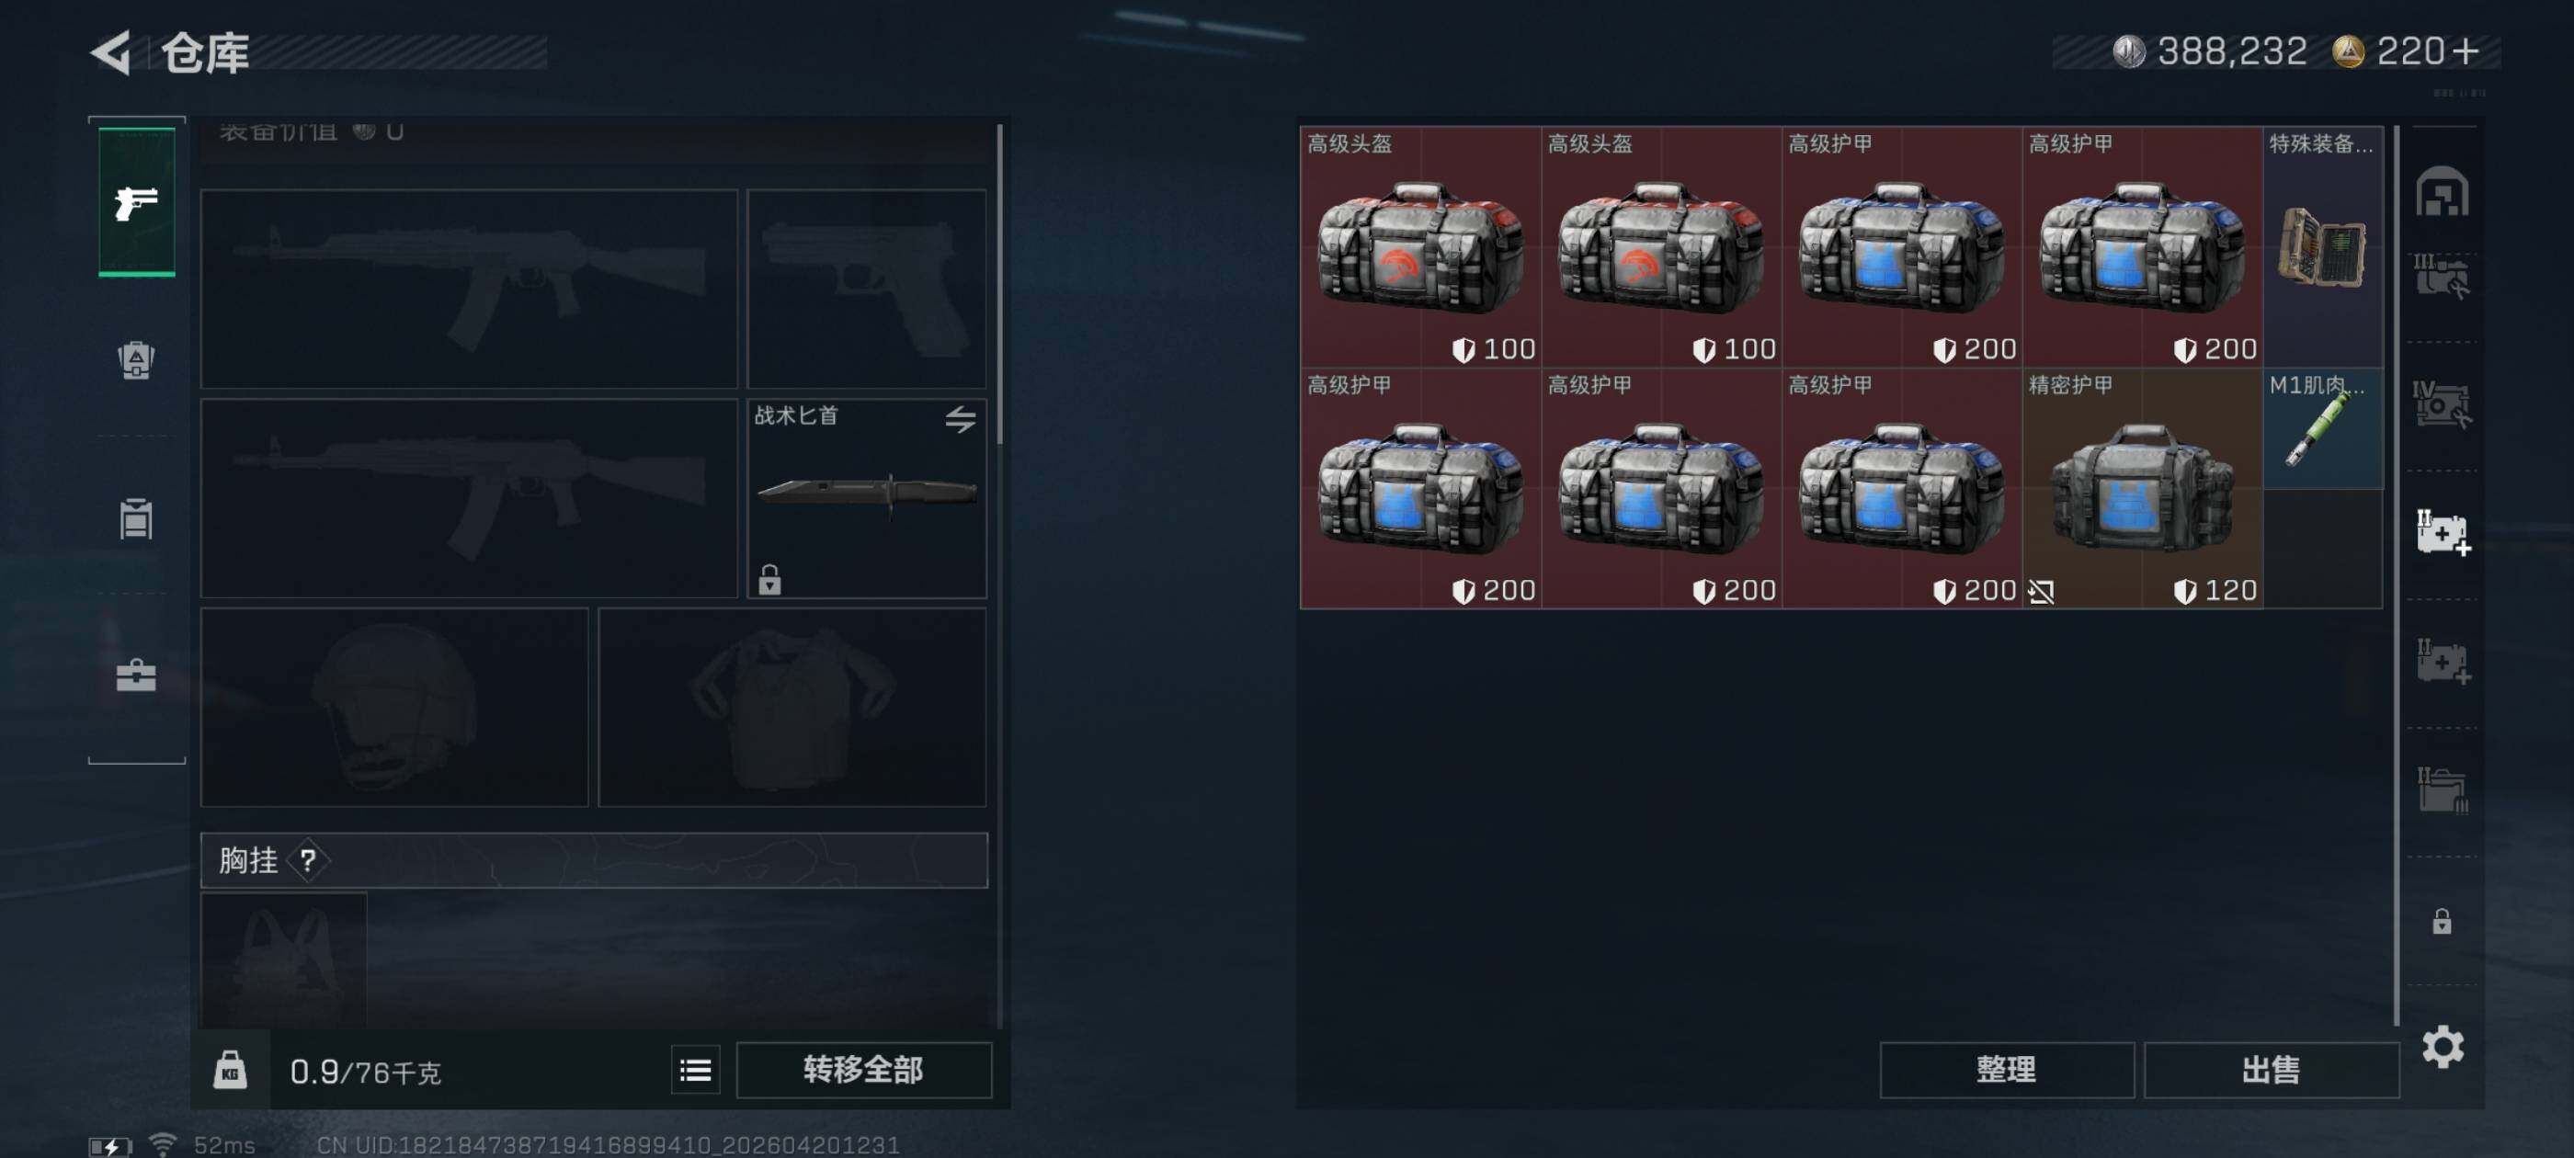
Task: Click the swap arrows on 战术匕首 slot
Action: [961, 419]
